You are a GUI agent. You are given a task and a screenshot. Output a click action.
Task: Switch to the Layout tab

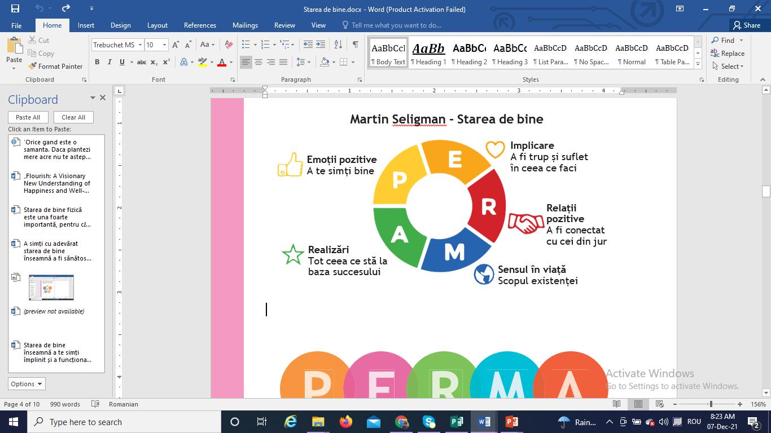click(157, 25)
